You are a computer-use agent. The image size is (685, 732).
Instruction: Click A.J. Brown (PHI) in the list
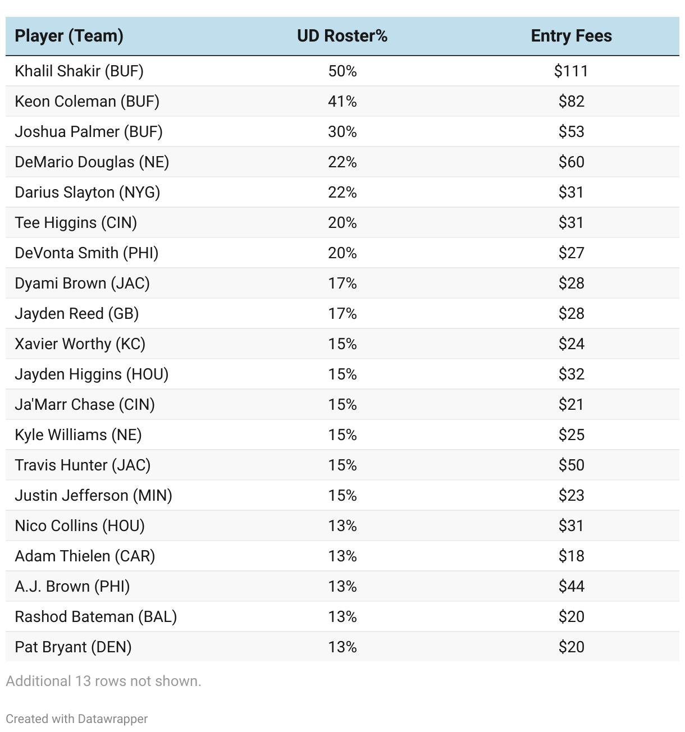coord(72,586)
